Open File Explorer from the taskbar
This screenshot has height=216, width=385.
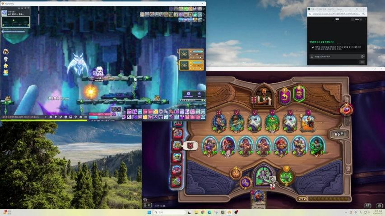(x=196, y=212)
